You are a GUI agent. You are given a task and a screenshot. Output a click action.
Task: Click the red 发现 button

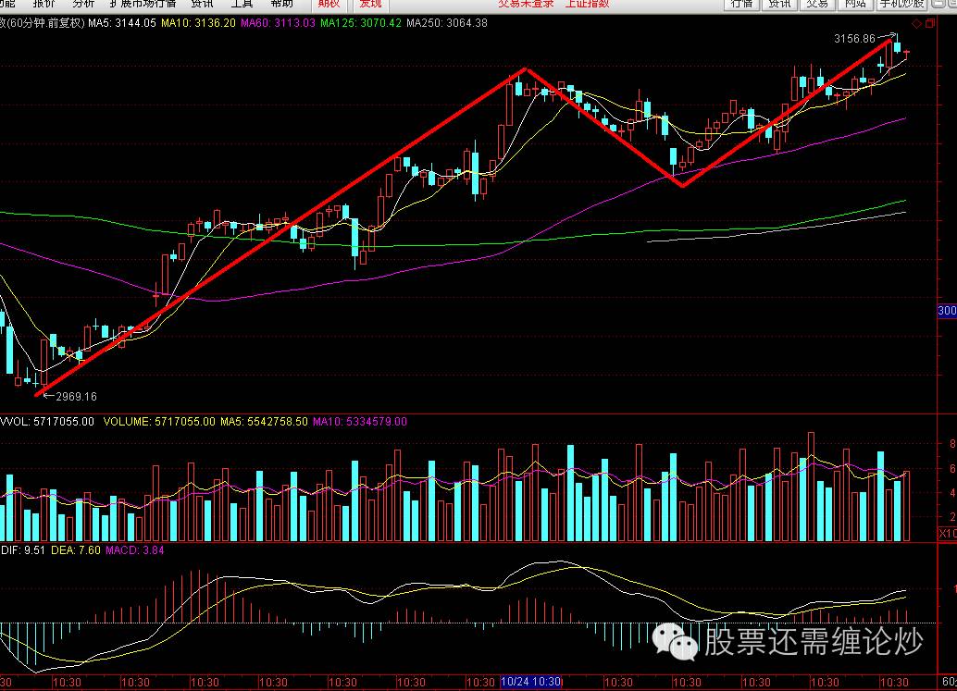tap(370, 5)
